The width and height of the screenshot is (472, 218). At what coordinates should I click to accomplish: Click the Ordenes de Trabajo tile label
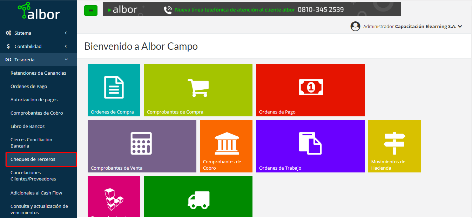(280, 168)
